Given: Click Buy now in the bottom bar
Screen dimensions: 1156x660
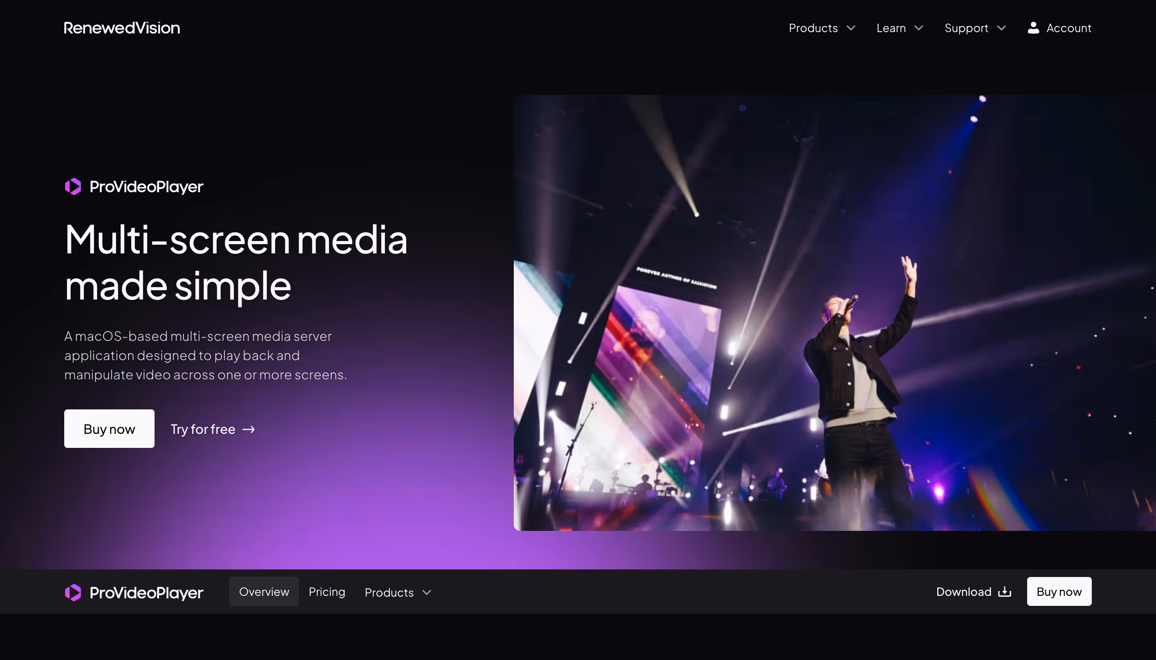Looking at the screenshot, I should 1058,591.
